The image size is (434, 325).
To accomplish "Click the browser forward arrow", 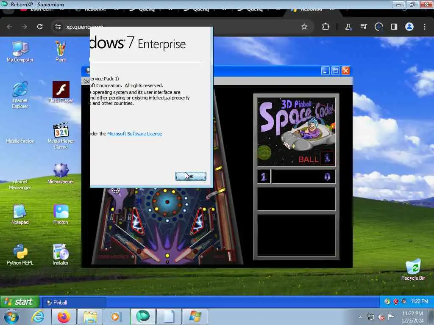I will pos(25,27).
